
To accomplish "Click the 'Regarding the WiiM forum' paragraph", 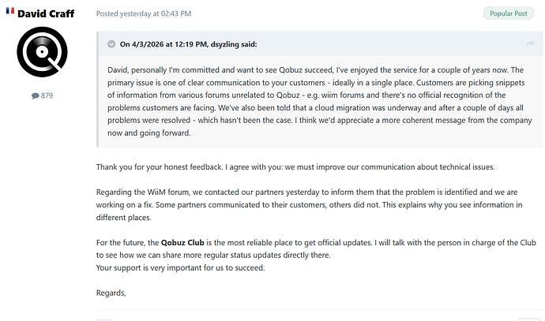I will (310, 205).
